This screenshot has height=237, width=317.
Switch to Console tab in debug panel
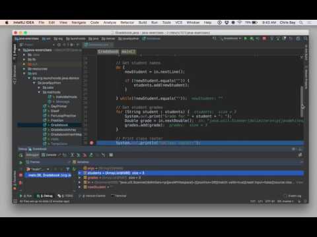(49, 155)
